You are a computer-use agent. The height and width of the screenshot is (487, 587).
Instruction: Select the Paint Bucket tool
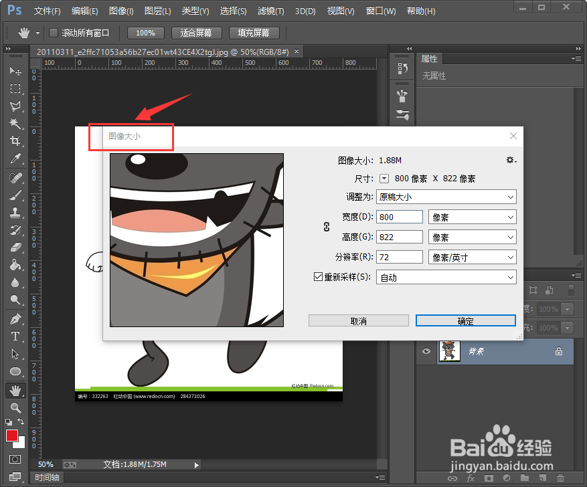15,265
